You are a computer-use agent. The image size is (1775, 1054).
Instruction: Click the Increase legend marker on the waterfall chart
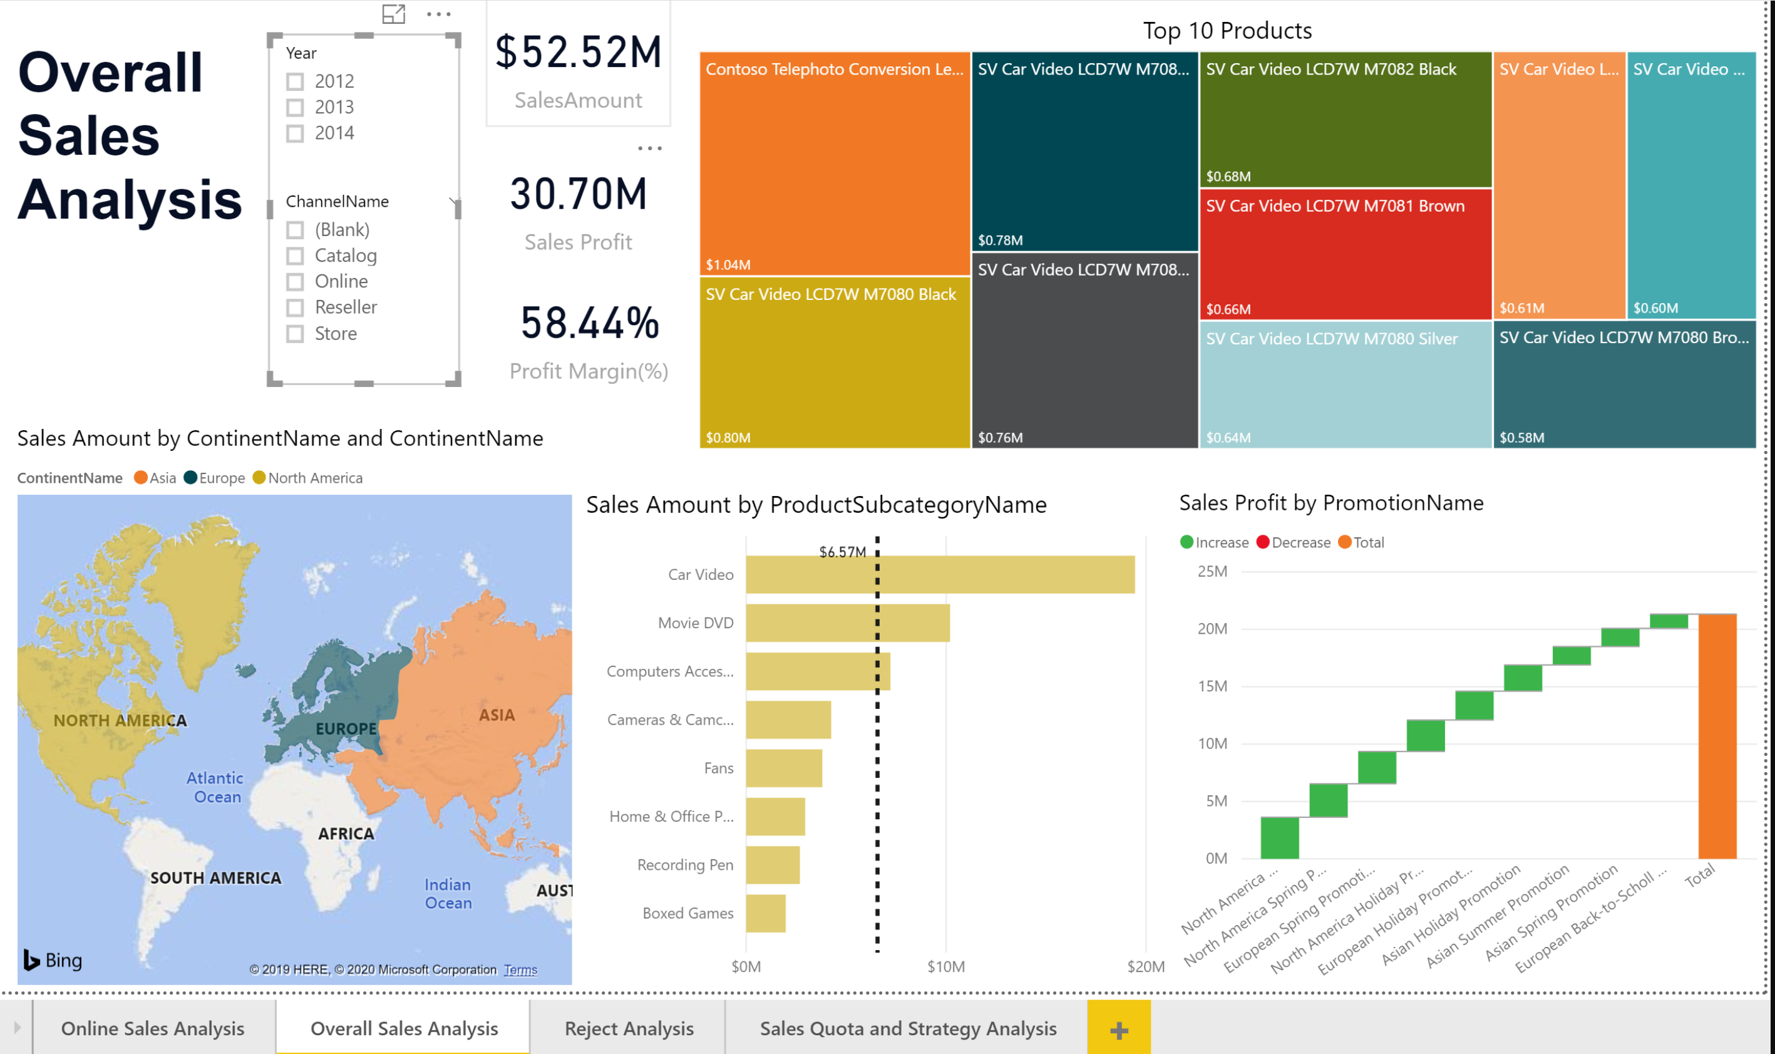click(x=1186, y=542)
